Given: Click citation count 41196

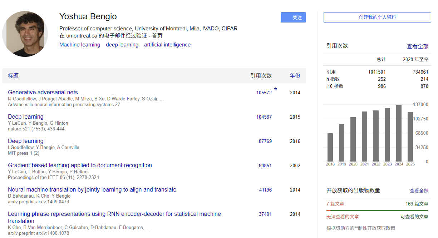Looking at the screenshot, I should pos(265,190).
